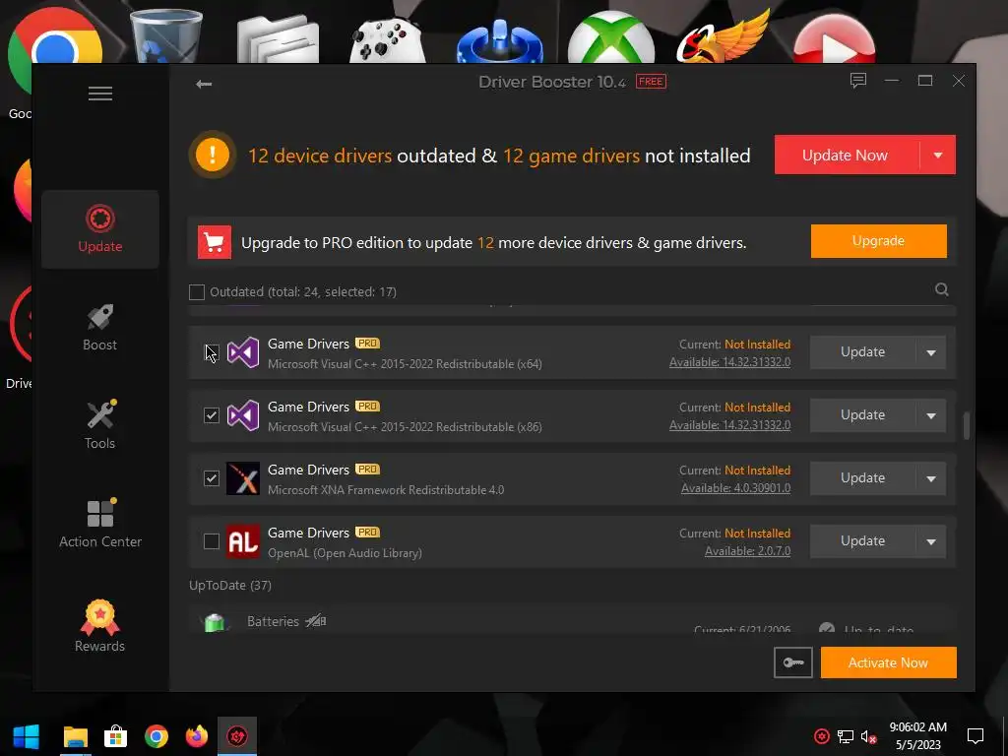
Task: Click the Xbox desktop icon
Action: [x=610, y=38]
